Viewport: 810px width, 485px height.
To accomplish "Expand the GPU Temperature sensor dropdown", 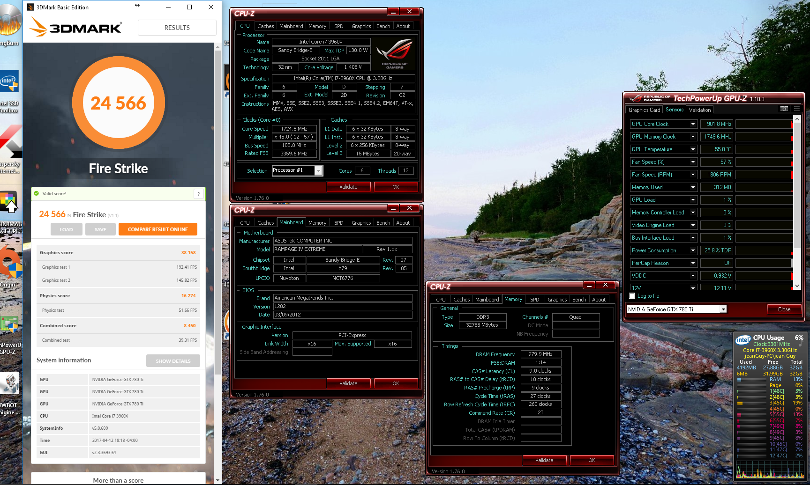I will [693, 149].
